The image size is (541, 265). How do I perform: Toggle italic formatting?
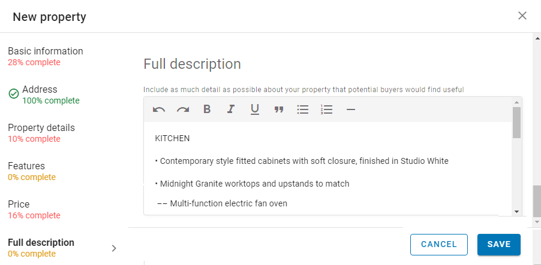pos(231,109)
